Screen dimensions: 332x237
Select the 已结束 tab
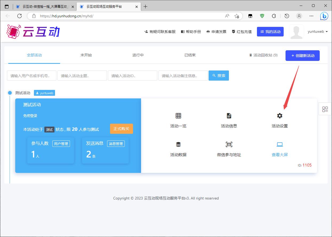190,55
